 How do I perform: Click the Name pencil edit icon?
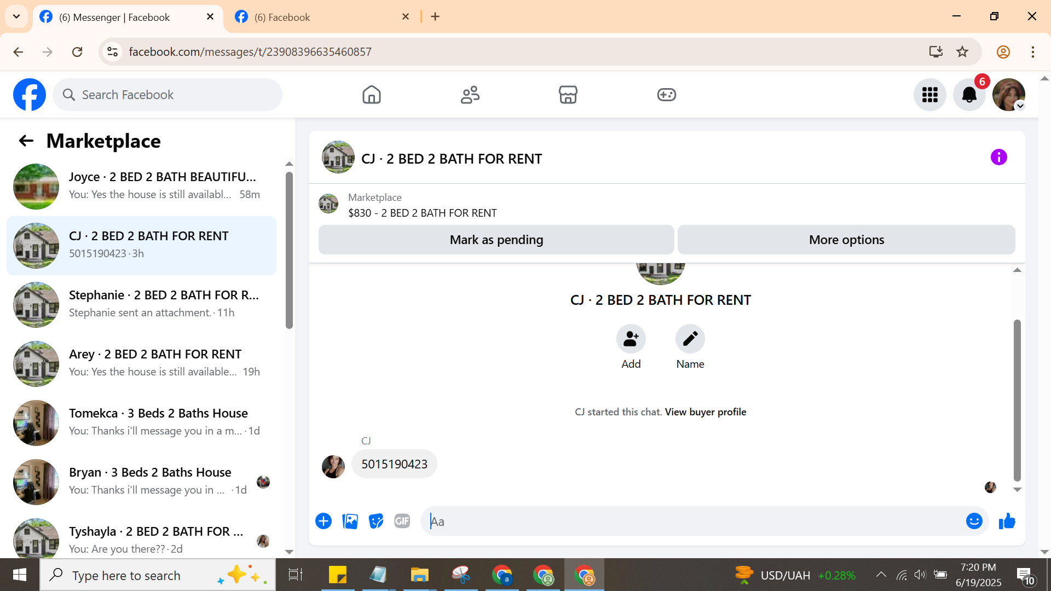click(x=690, y=339)
